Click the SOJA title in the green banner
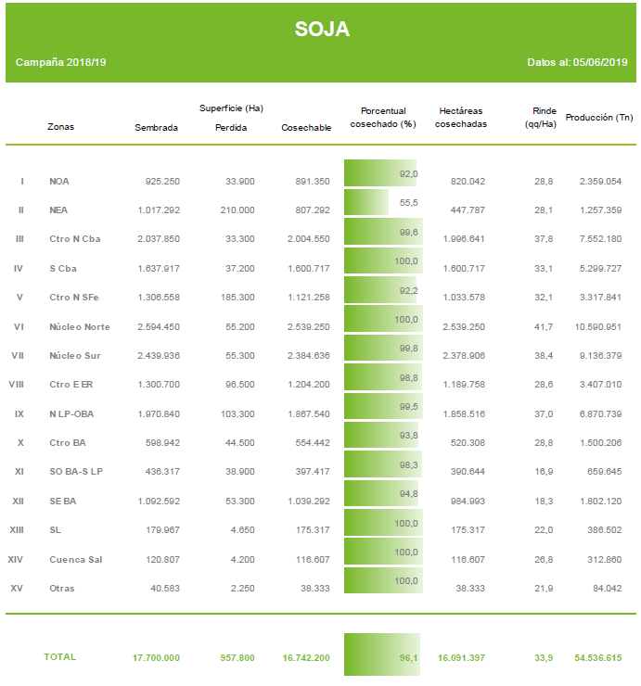 [322, 29]
